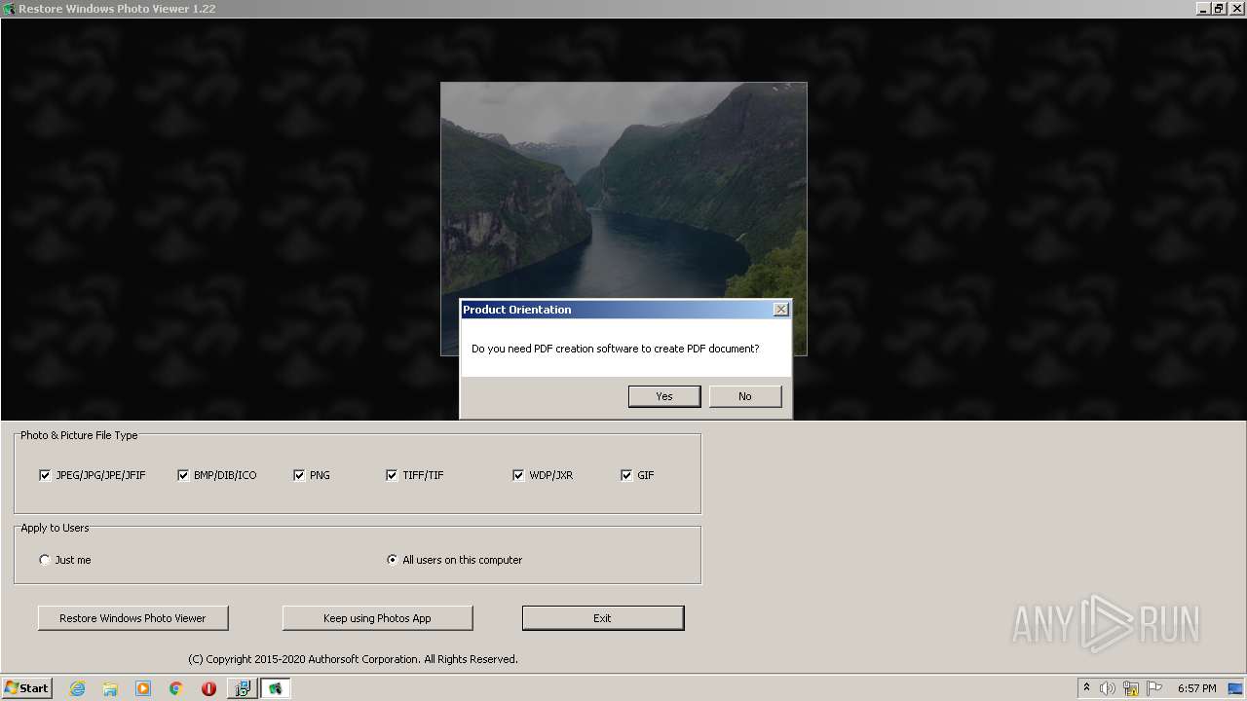
Task: Switch to the Restore Photo Viewer taskbar item
Action: [275, 688]
